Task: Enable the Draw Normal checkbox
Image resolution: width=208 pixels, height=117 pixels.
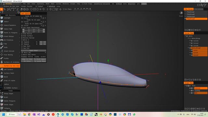Action: [22, 34]
